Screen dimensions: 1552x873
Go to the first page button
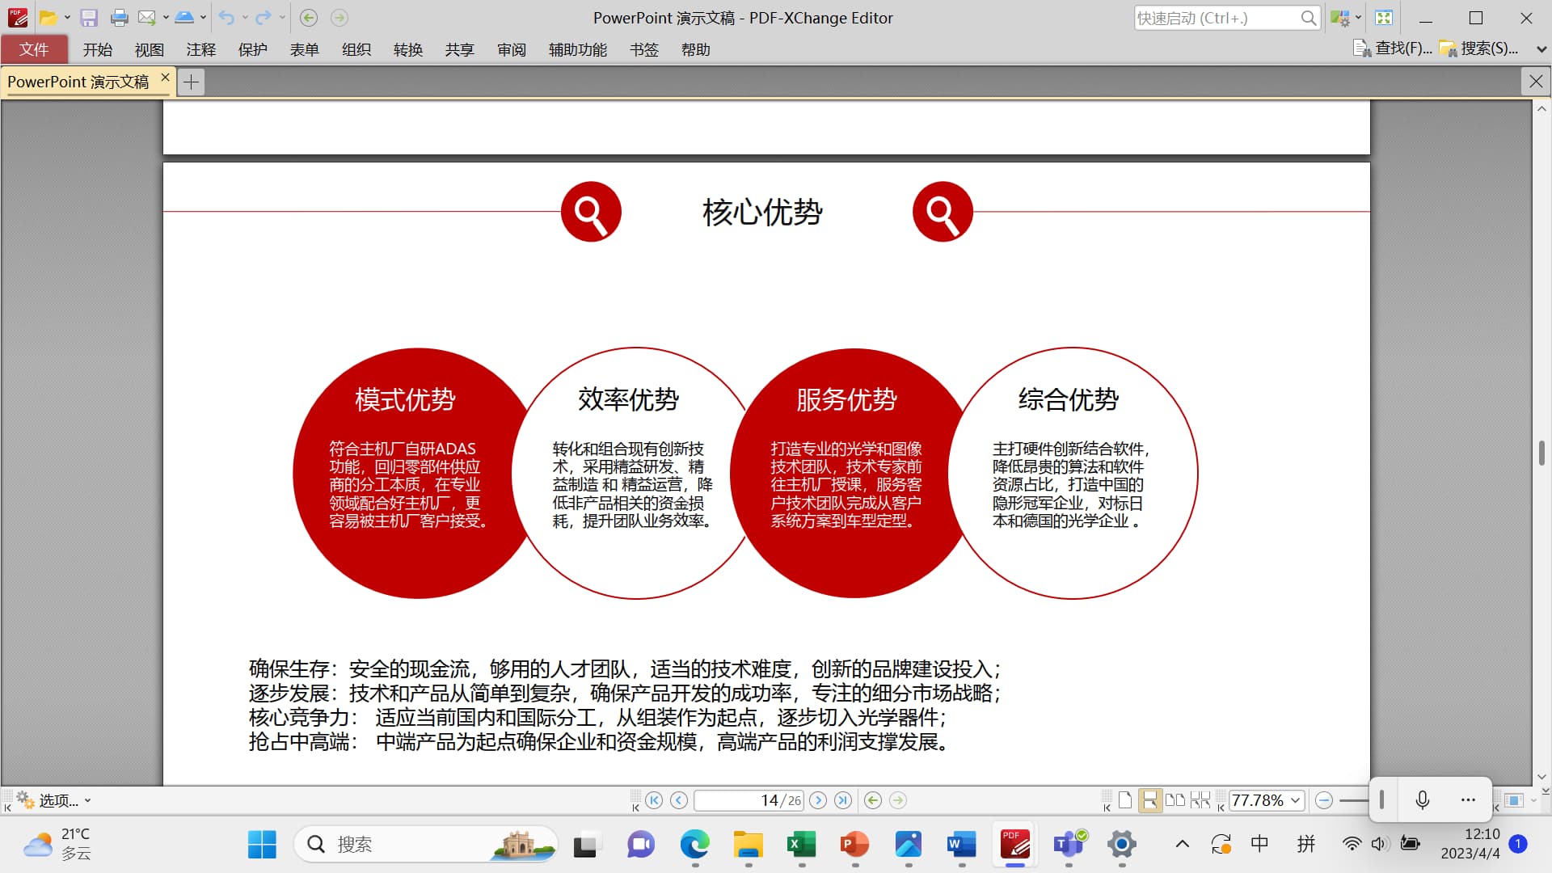point(654,800)
